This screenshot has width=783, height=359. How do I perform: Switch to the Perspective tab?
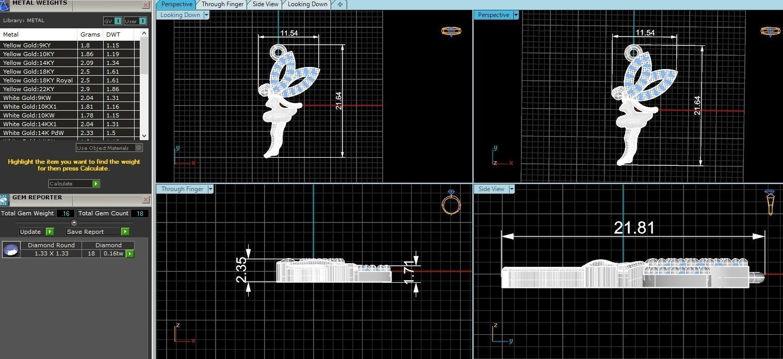(x=176, y=4)
